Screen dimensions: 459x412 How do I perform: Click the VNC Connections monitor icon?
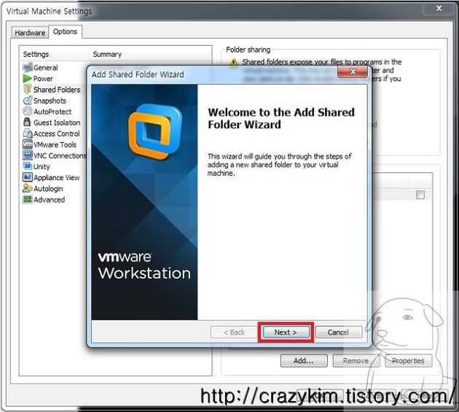[28, 155]
